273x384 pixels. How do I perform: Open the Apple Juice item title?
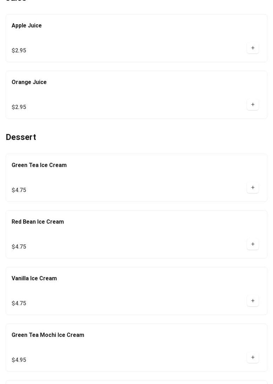coord(27,25)
